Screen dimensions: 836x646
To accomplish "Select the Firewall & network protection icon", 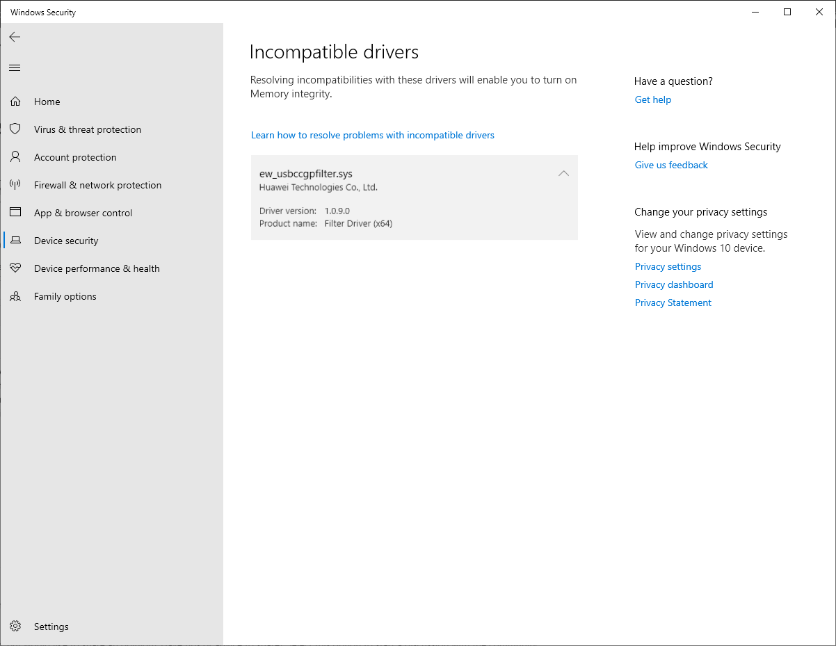I will coord(15,185).
